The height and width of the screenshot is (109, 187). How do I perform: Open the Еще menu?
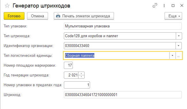[173, 16]
